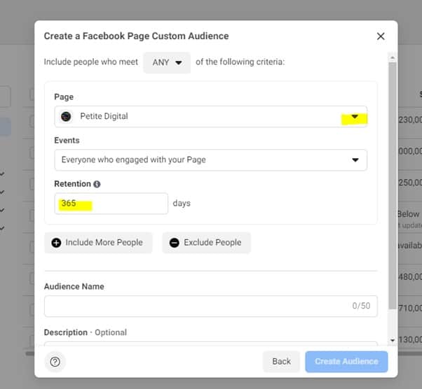Select Everyone who engaged with your Page
Viewport: 422px width, 389px height.
coord(133,160)
